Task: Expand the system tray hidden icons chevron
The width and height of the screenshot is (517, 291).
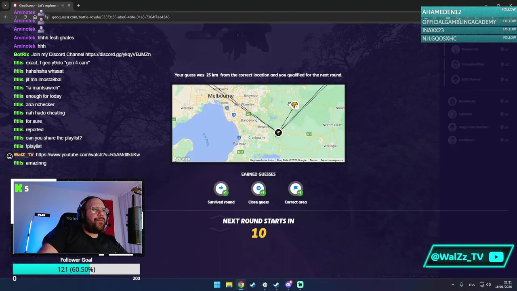Action: (x=453, y=285)
